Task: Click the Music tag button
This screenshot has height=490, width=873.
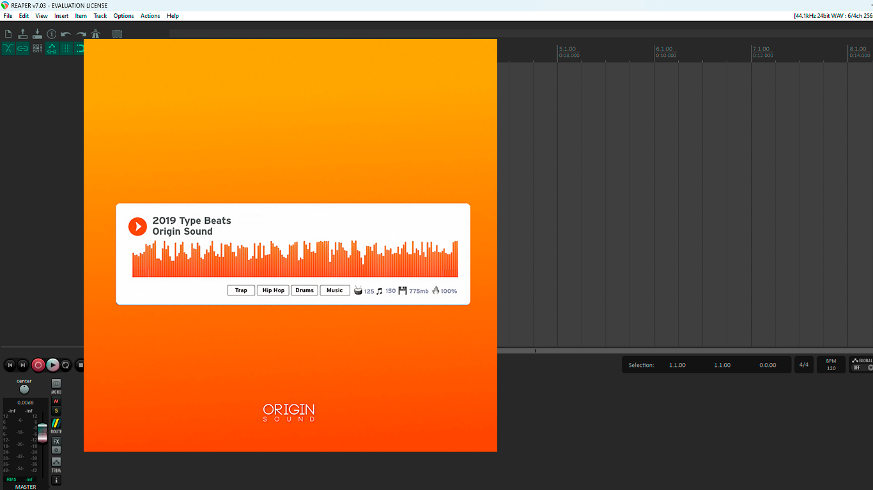Action: [x=335, y=290]
